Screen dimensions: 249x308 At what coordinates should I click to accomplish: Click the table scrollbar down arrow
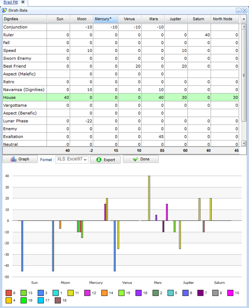(244, 143)
